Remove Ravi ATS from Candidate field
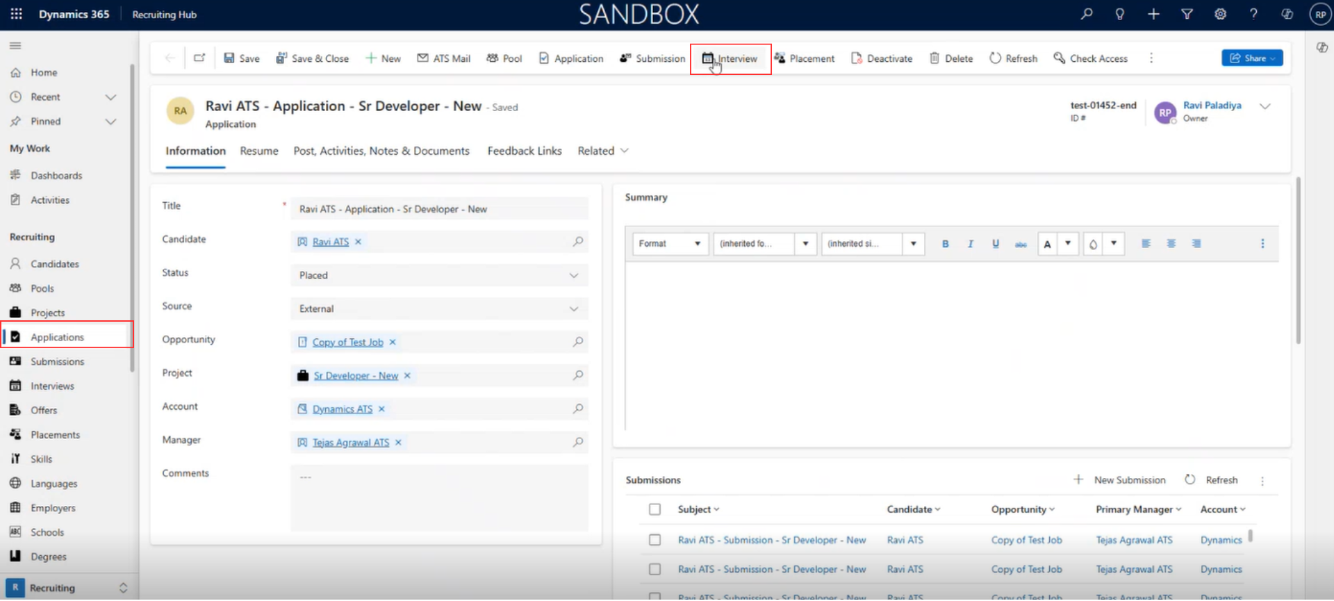The width and height of the screenshot is (1334, 601). (x=358, y=242)
